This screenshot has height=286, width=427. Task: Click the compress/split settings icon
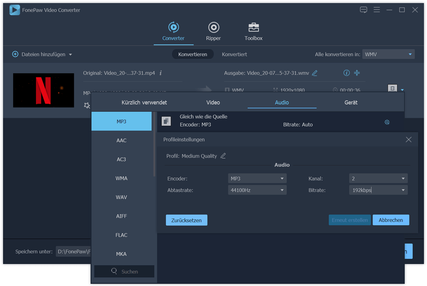357,73
